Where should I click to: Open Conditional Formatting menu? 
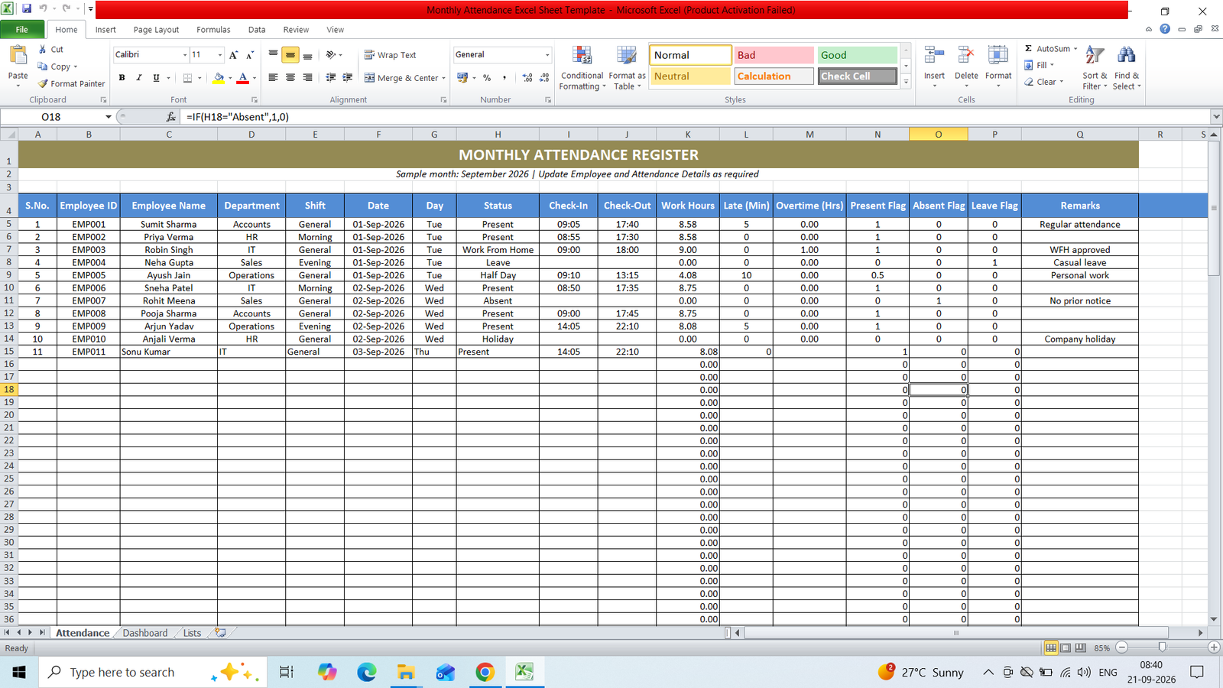(582, 67)
